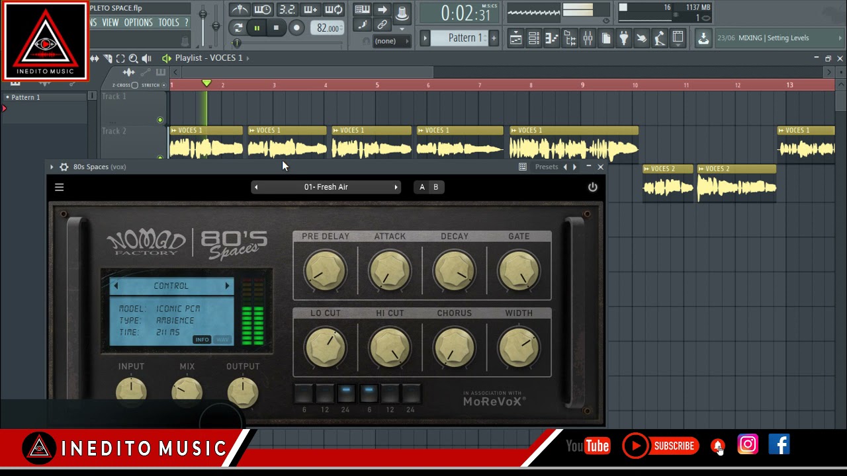Switch to preset slot B
Image resolution: width=847 pixels, height=476 pixels.
click(435, 187)
